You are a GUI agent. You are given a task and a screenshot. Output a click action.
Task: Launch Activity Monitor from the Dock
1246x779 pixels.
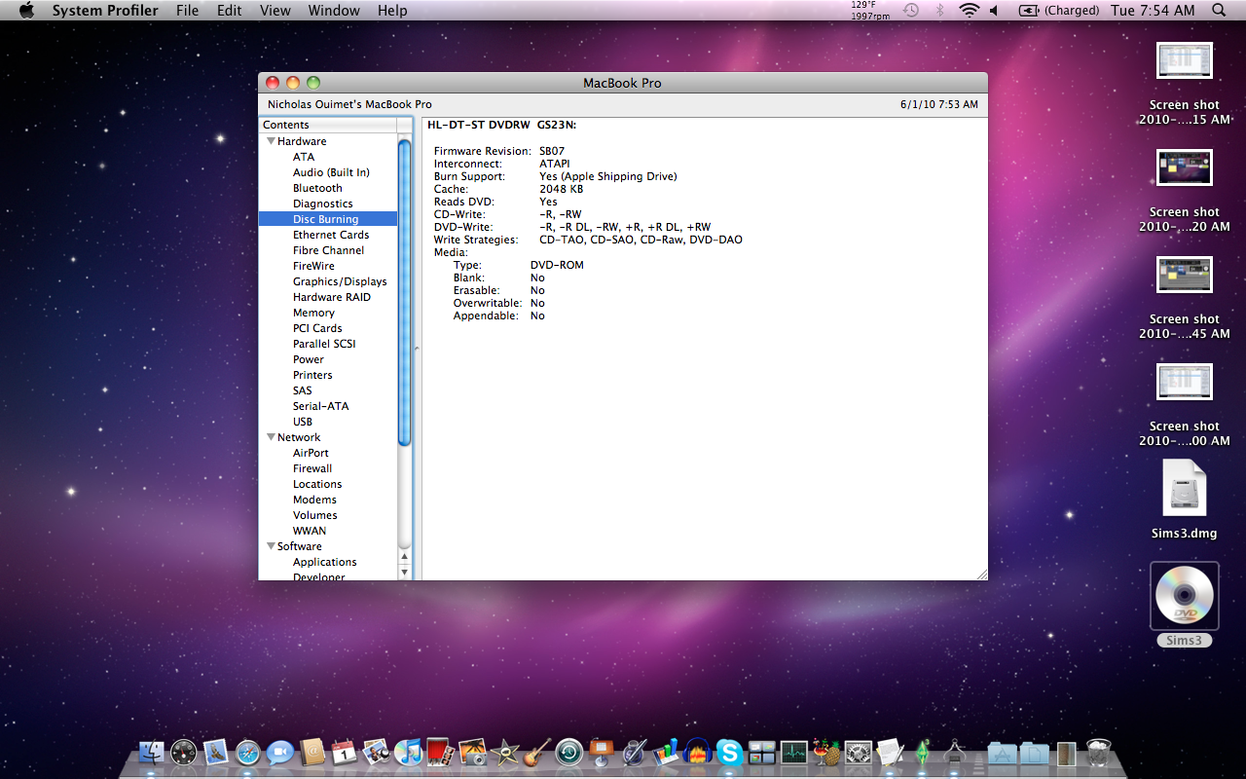[793, 752]
